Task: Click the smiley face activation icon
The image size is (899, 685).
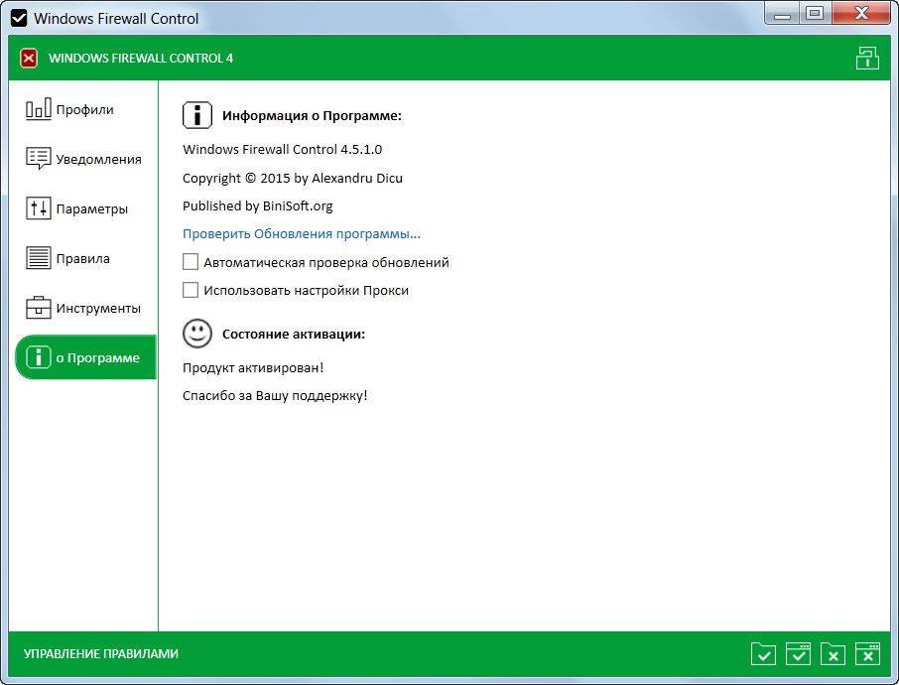Action: pos(197,334)
